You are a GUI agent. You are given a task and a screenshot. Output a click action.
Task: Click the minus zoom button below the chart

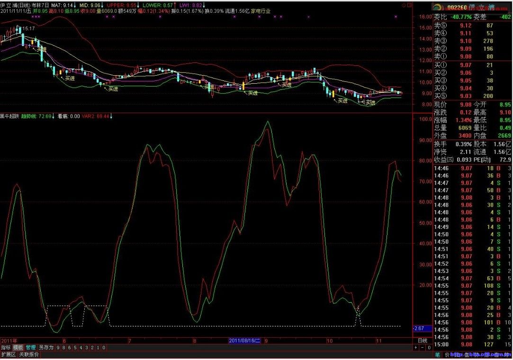(422, 348)
